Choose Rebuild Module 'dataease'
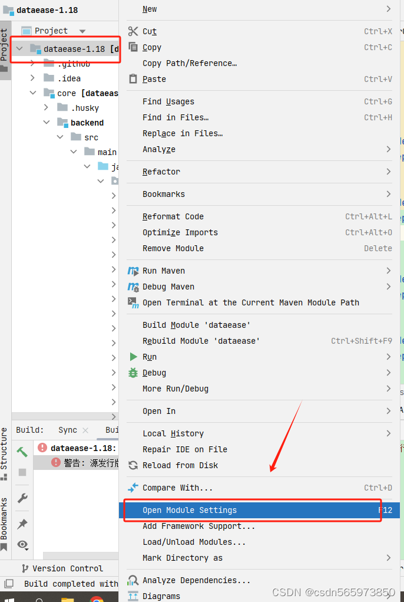404x602 pixels. click(260, 341)
